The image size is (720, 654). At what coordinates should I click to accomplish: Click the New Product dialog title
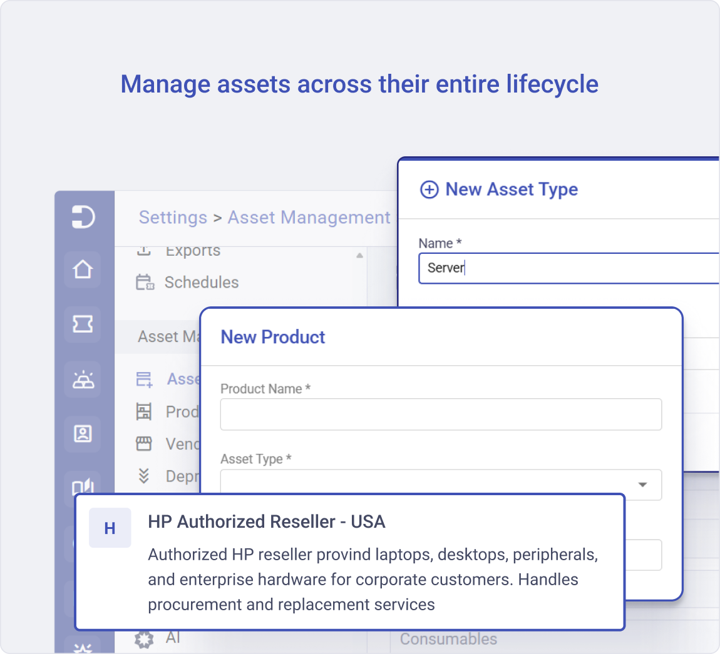pyautogui.click(x=273, y=337)
